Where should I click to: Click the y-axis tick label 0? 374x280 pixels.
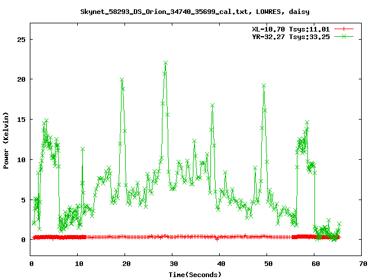[x=23, y=240]
